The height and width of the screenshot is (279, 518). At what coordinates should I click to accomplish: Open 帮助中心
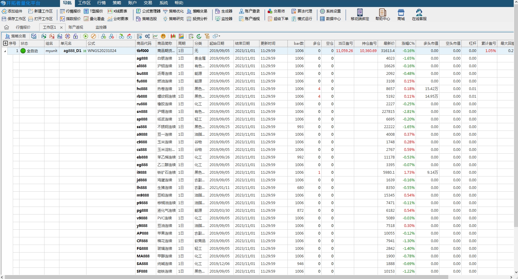[382, 15]
